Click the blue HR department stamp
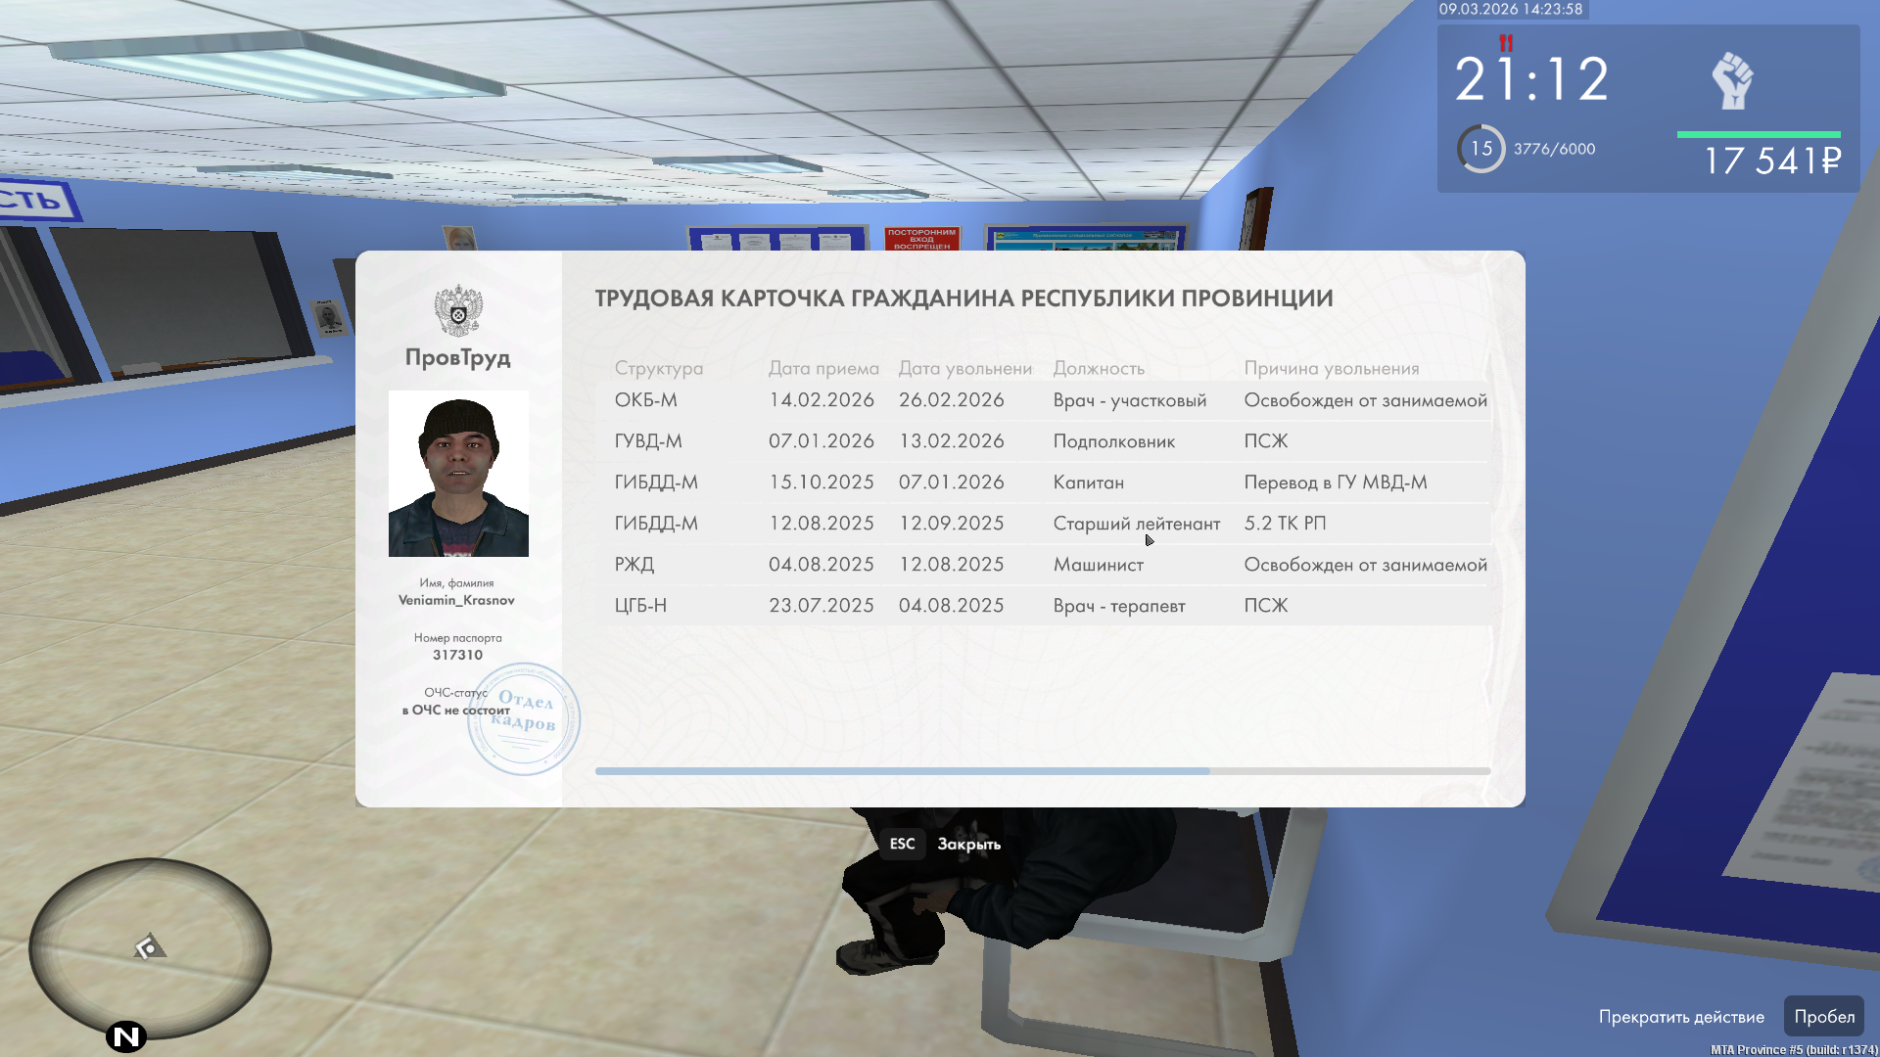The image size is (1880, 1057). click(524, 719)
